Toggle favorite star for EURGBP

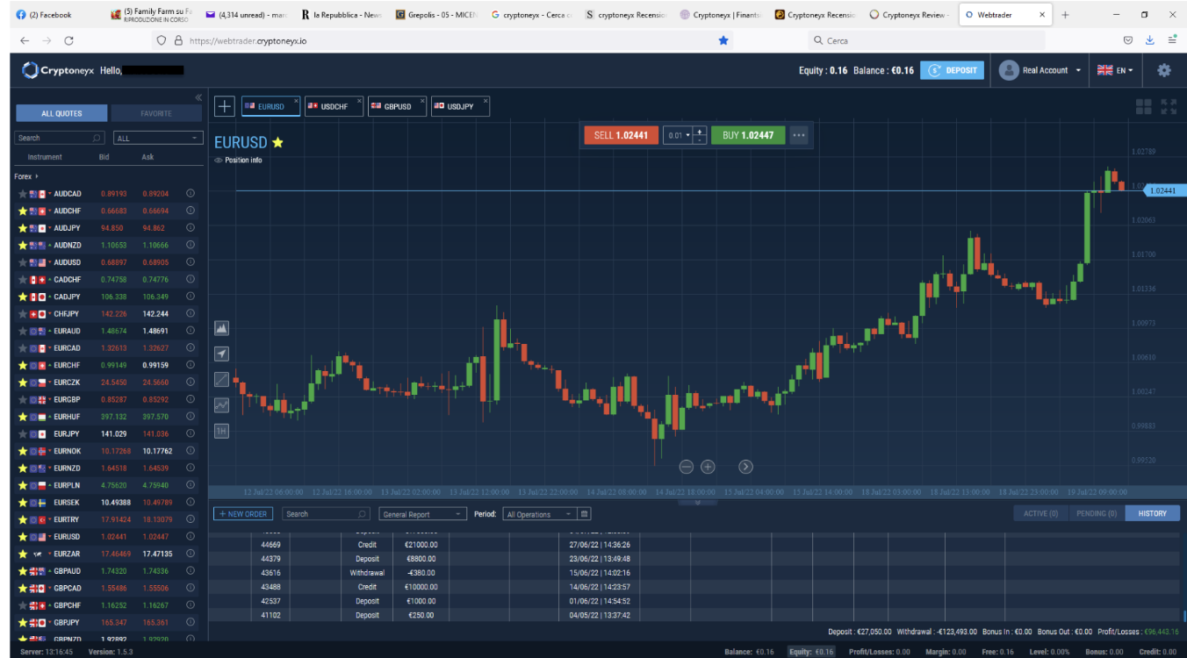pyautogui.click(x=23, y=400)
